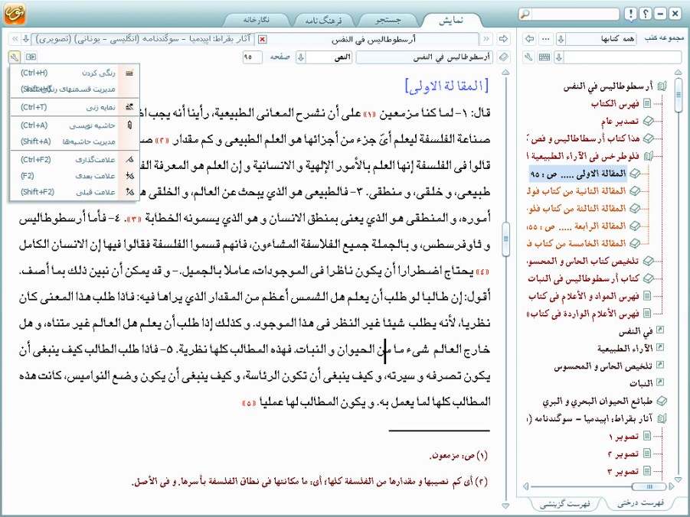Switch to the جستجو tab
Image resolution: width=690 pixels, height=517 pixels.
(x=388, y=20)
